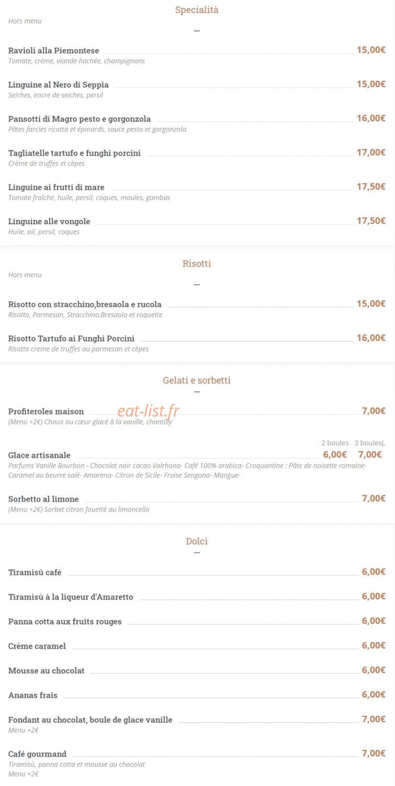Select Ravioli alla Piemontese dish
395x786 pixels.
(x=54, y=50)
